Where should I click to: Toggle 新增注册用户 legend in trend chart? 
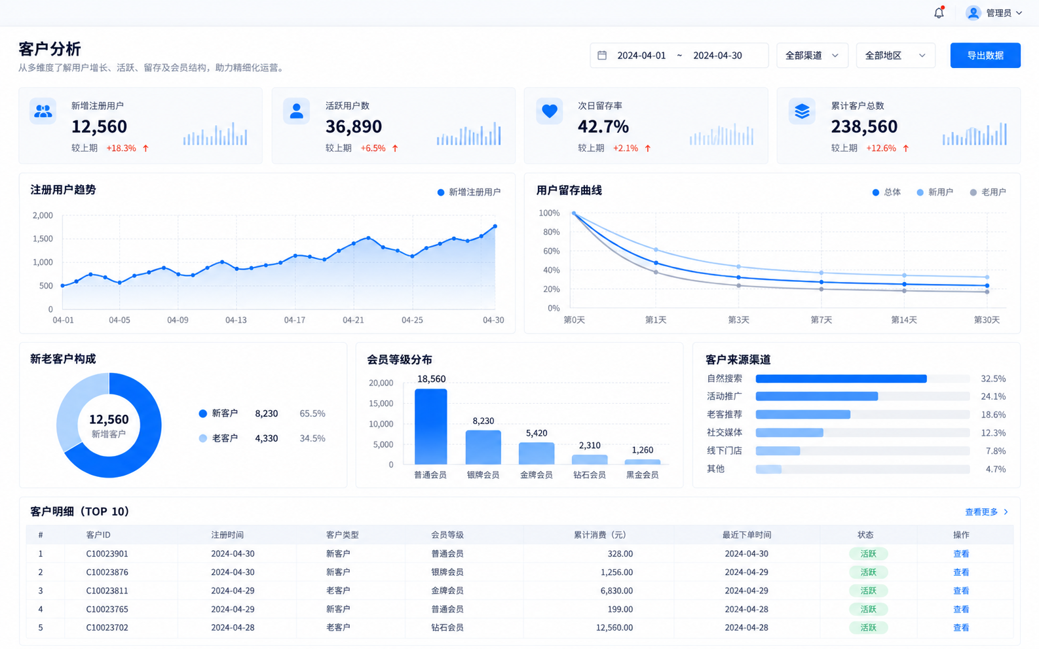[469, 192]
